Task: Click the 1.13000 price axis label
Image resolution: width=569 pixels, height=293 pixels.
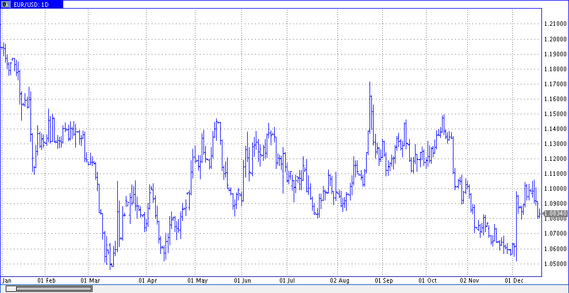Action: [x=556, y=144]
